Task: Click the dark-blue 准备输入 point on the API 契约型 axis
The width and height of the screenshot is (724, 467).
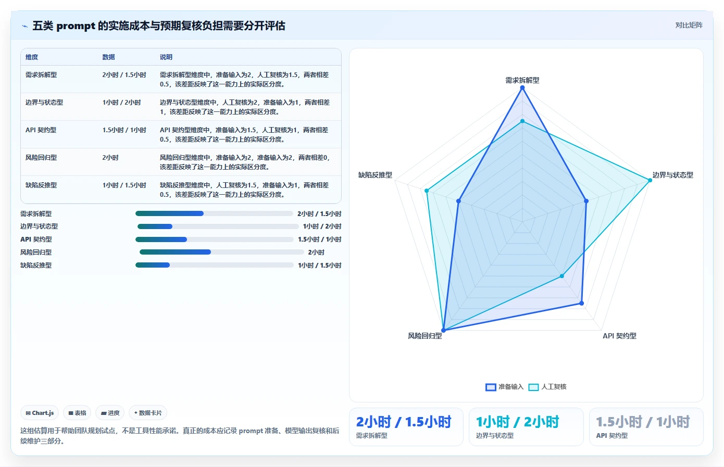Action: coord(582,303)
